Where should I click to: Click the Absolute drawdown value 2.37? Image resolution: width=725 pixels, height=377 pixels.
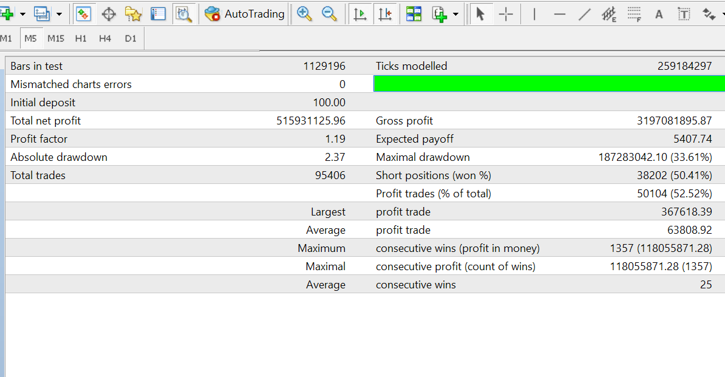(335, 157)
